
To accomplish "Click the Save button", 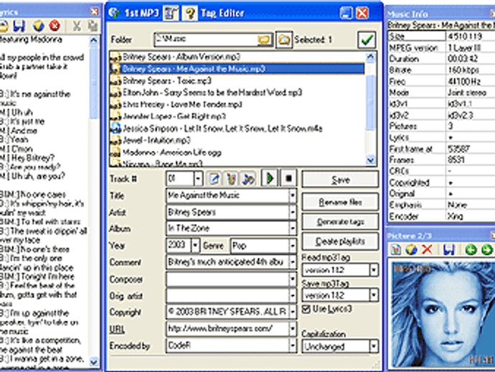I will pos(340,180).
